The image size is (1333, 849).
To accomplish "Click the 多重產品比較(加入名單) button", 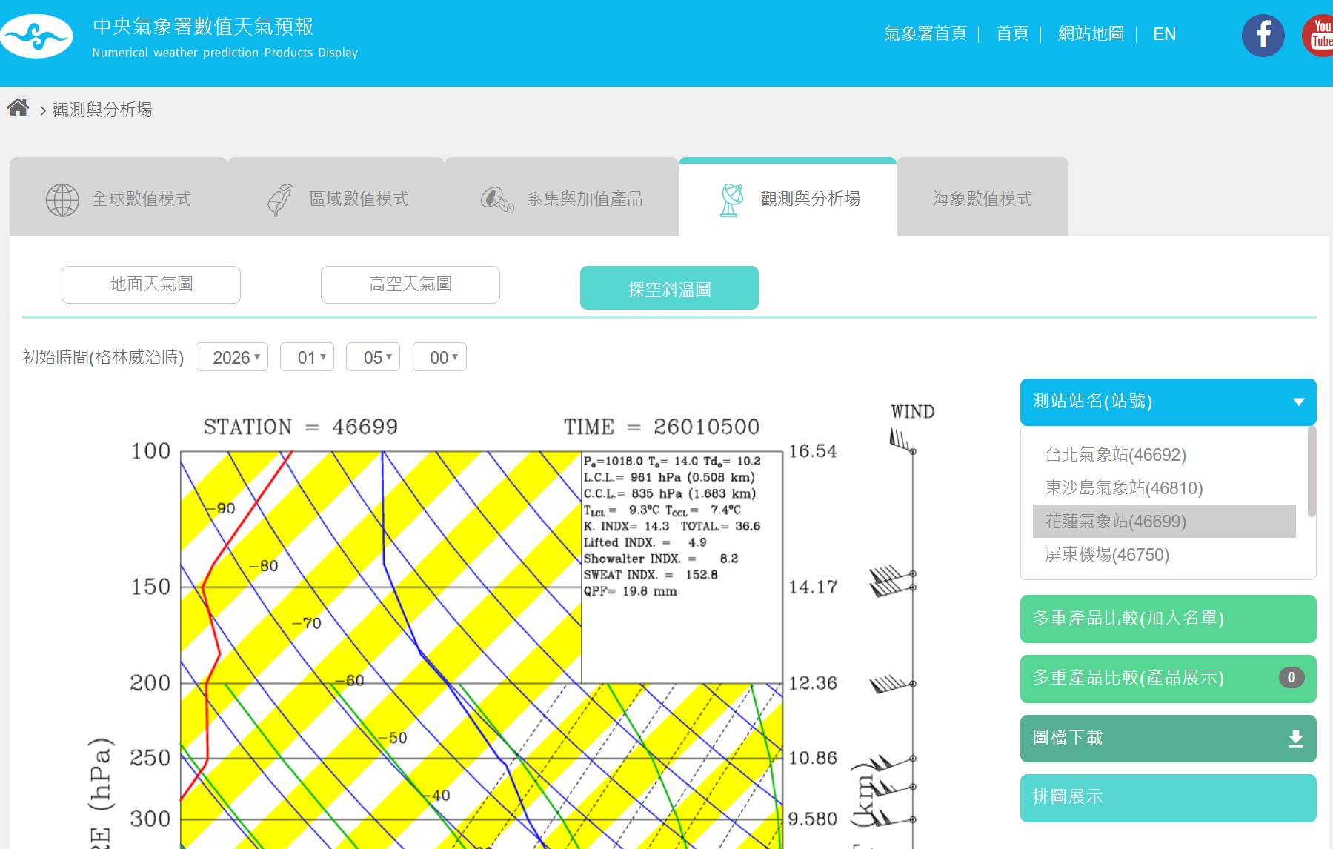I will 1168,619.
